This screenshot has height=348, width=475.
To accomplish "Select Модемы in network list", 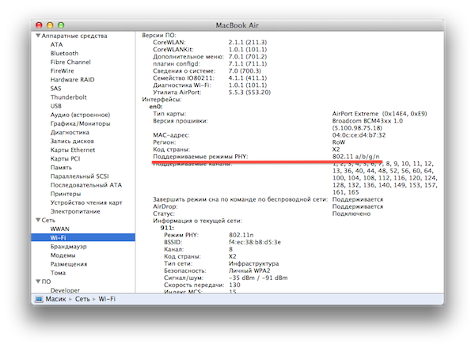I will (x=63, y=255).
